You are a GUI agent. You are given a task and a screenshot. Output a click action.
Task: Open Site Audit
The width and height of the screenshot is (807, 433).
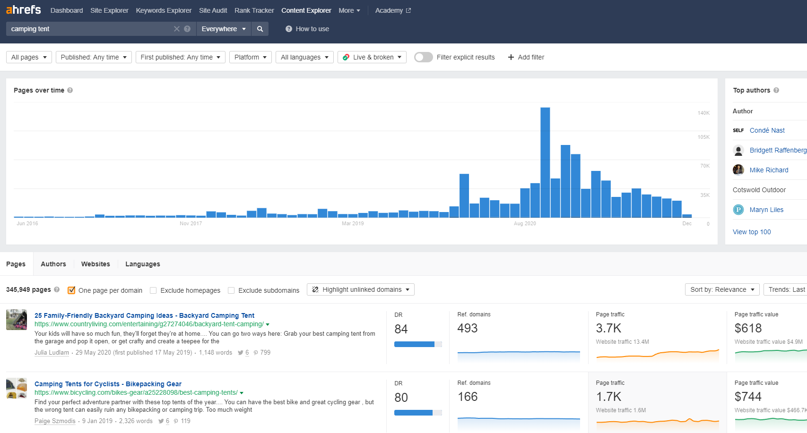[213, 10]
